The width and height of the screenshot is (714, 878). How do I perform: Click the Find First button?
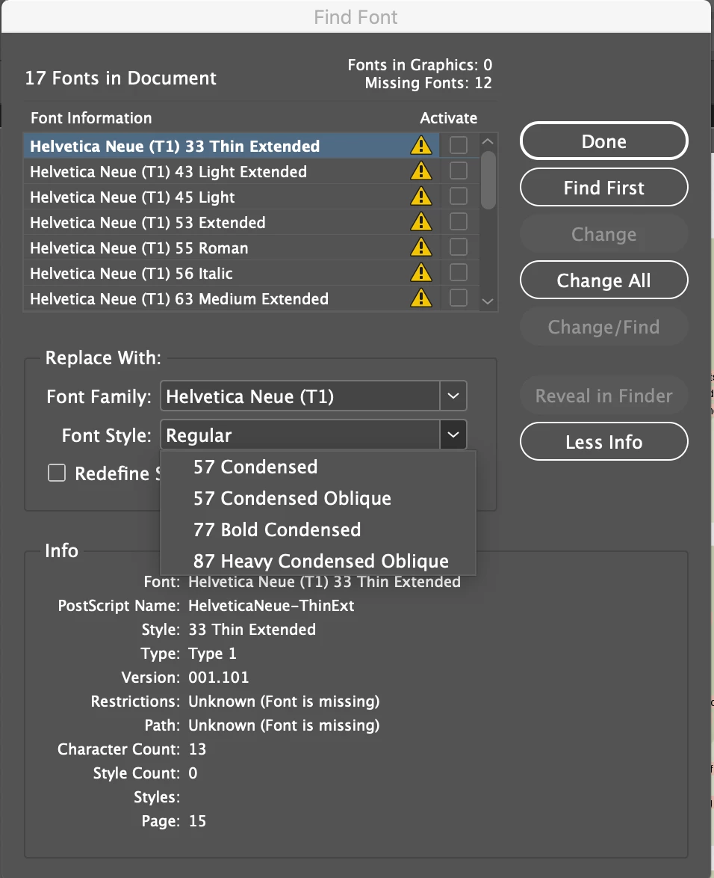[x=604, y=188]
